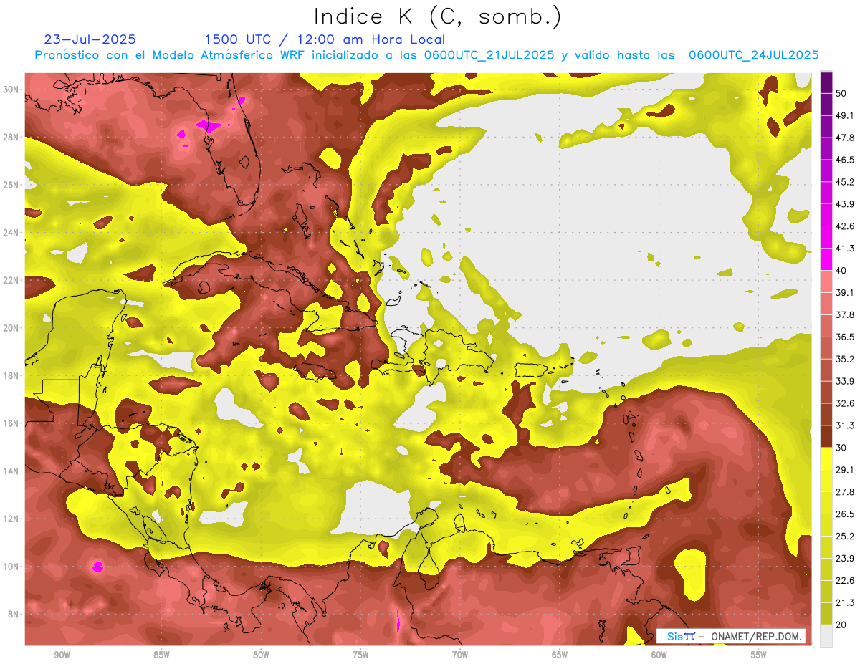Click the '43.9' color scale value
The image size is (860, 664).
point(844,204)
